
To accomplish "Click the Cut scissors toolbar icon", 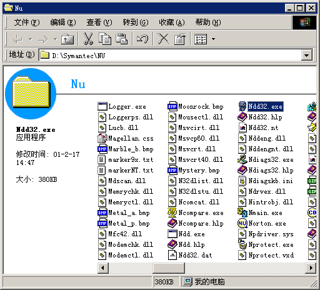I will [88, 39].
